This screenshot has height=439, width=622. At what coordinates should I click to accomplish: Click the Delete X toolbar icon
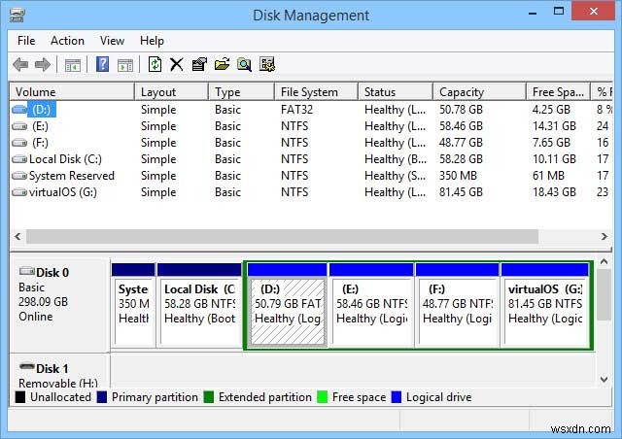[177, 64]
